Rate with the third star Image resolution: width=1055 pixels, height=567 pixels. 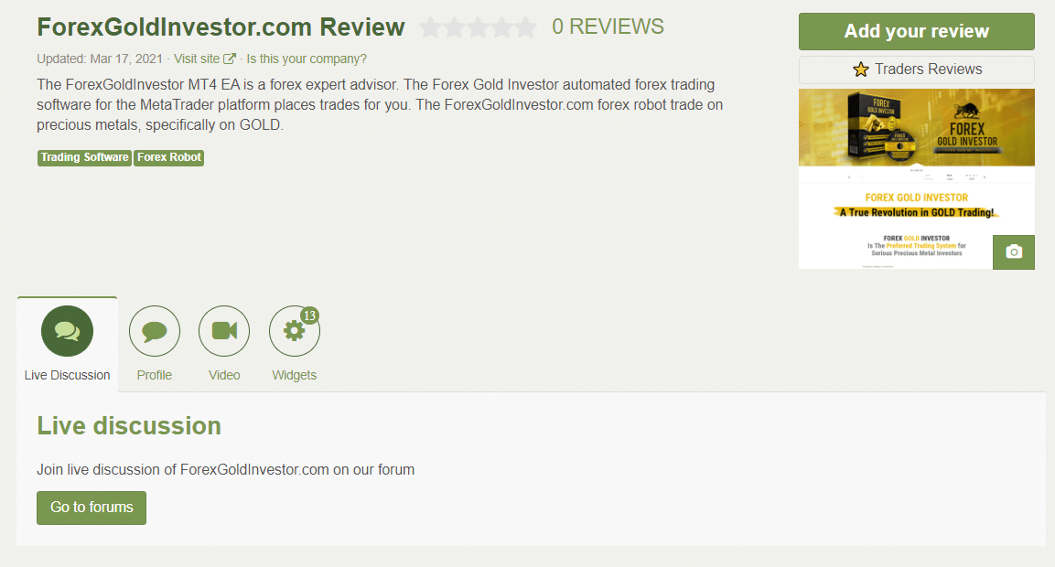click(478, 27)
